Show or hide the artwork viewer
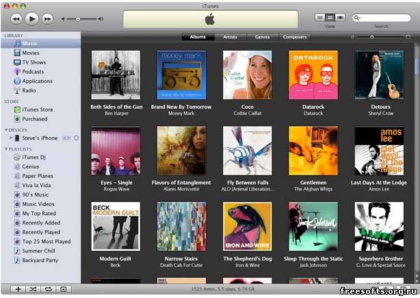Screen dimensions: 420x298 [64, 289]
